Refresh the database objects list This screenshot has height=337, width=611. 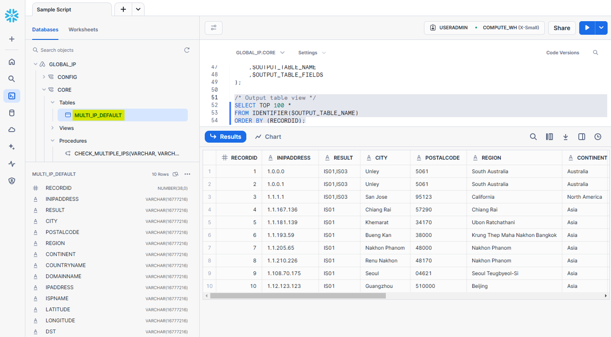click(187, 50)
